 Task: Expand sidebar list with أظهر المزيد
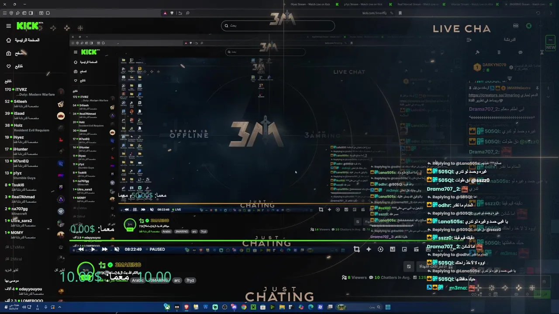(12, 270)
